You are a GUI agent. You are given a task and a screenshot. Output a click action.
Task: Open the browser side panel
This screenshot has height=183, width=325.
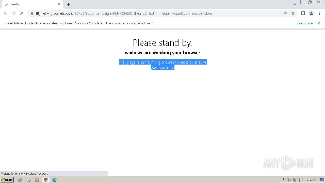pos(303,13)
